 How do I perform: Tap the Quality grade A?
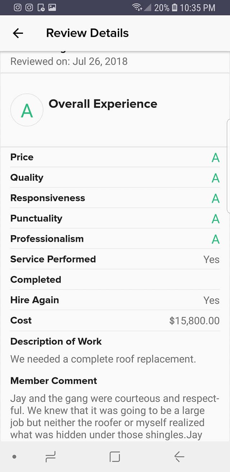[215, 178]
